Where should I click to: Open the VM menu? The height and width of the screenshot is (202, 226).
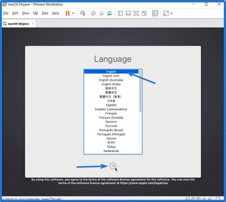35,13
